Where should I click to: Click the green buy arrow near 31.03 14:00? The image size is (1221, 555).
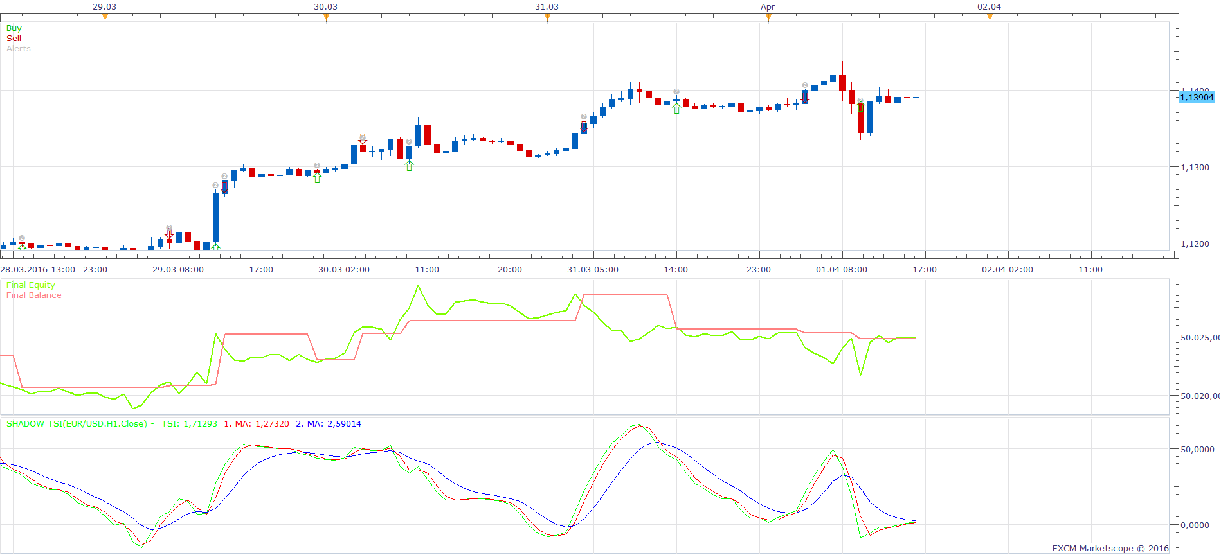[676, 109]
